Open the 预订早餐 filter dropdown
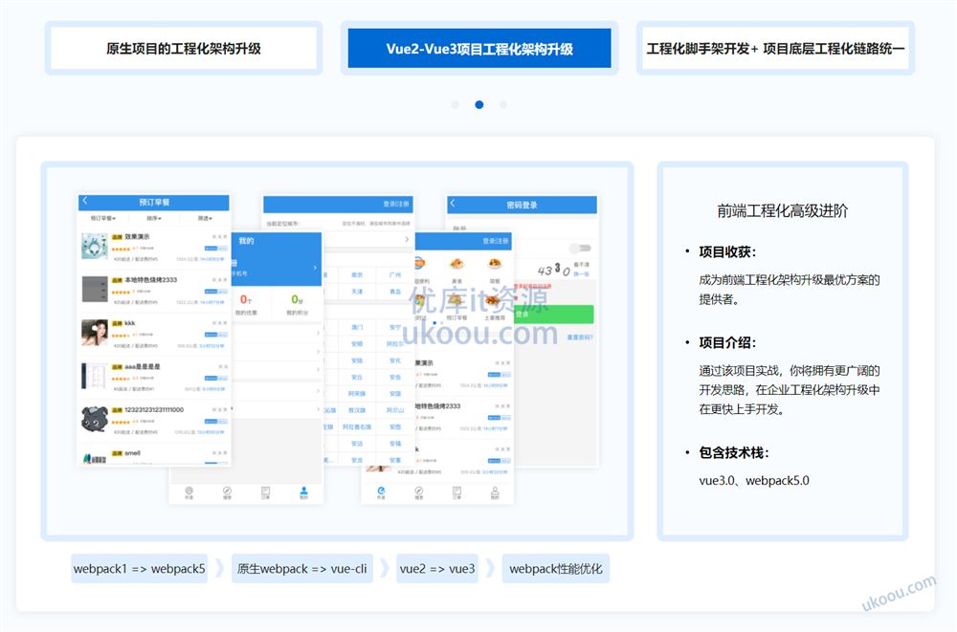This screenshot has height=632, width=957. point(103,218)
